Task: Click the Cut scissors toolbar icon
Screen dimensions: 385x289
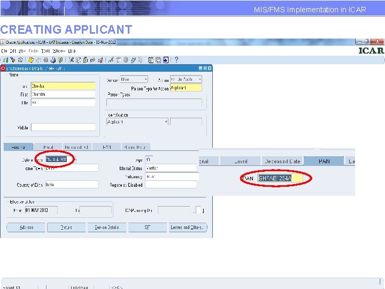Action: click(x=71, y=60)
